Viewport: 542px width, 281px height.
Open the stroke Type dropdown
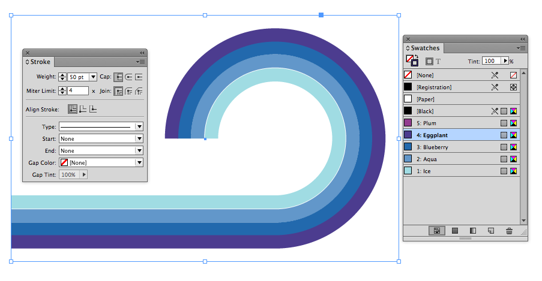[101, 126]
